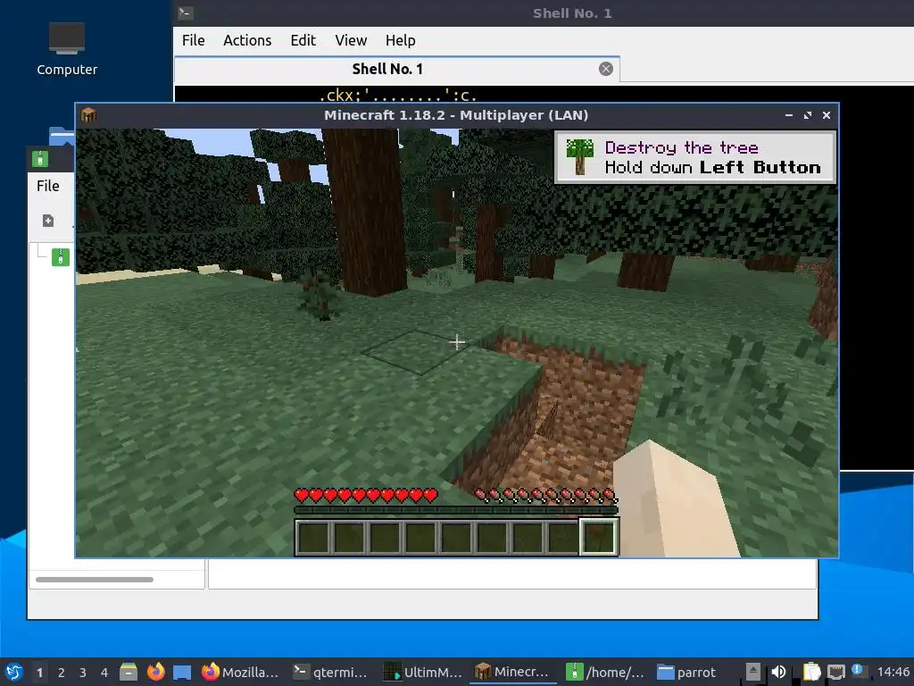Click the crosshair on the grass block

457,342
